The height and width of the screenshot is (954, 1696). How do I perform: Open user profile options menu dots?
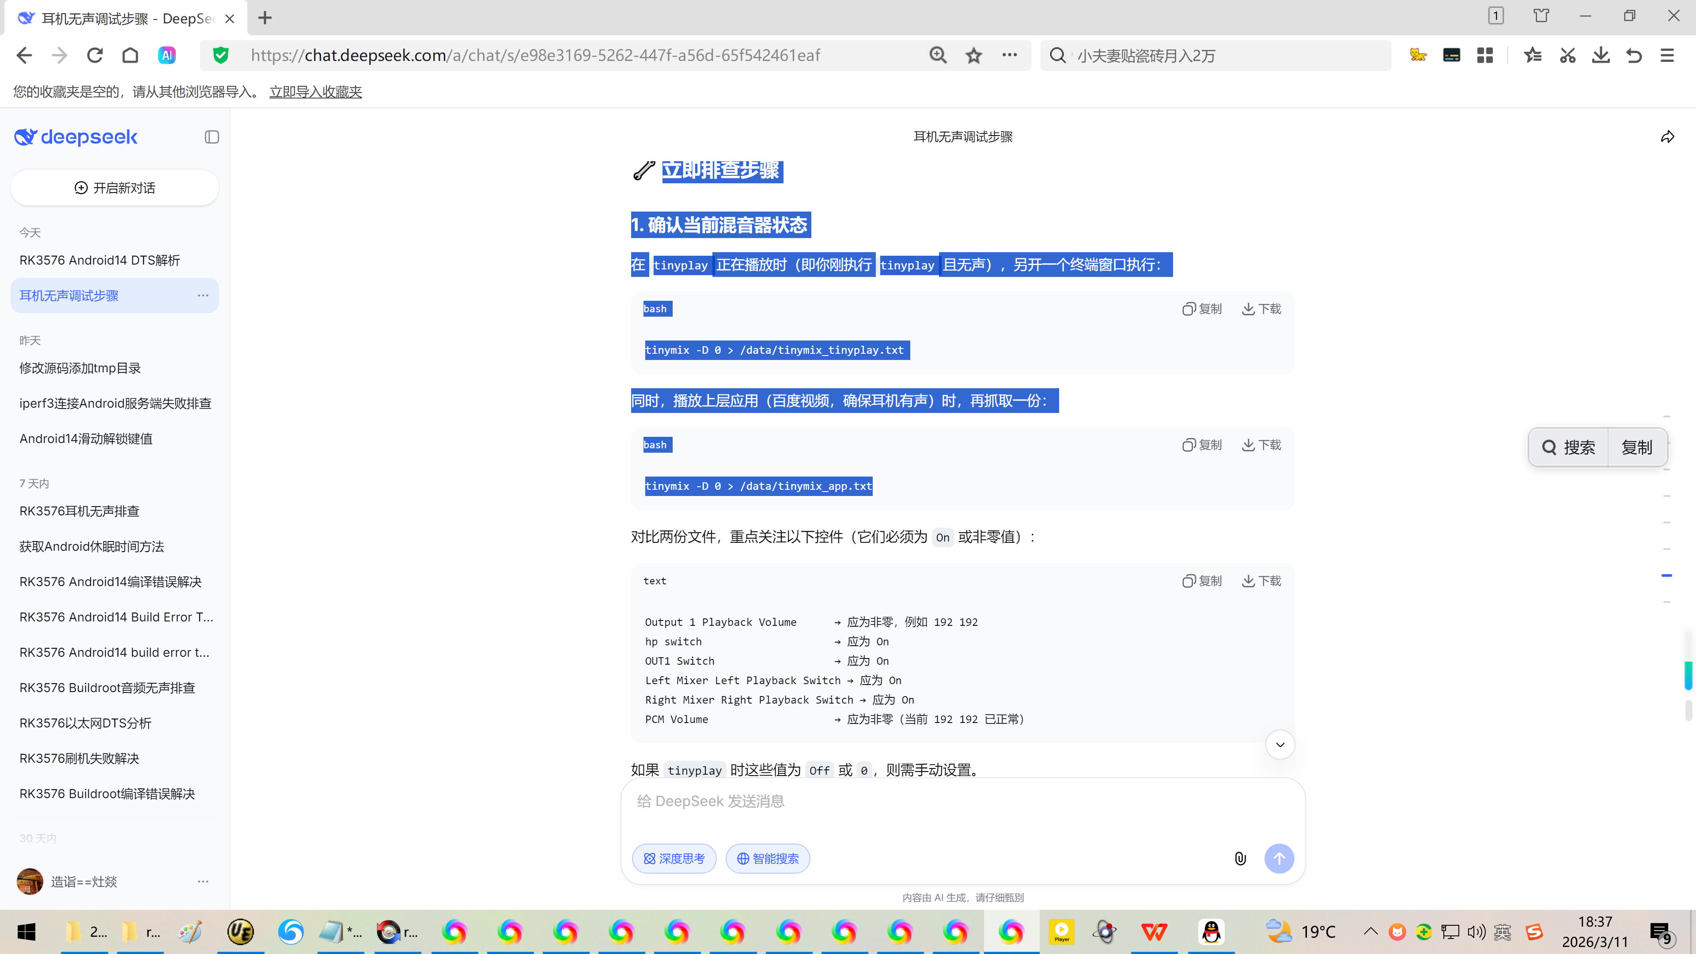coord(203,882)
